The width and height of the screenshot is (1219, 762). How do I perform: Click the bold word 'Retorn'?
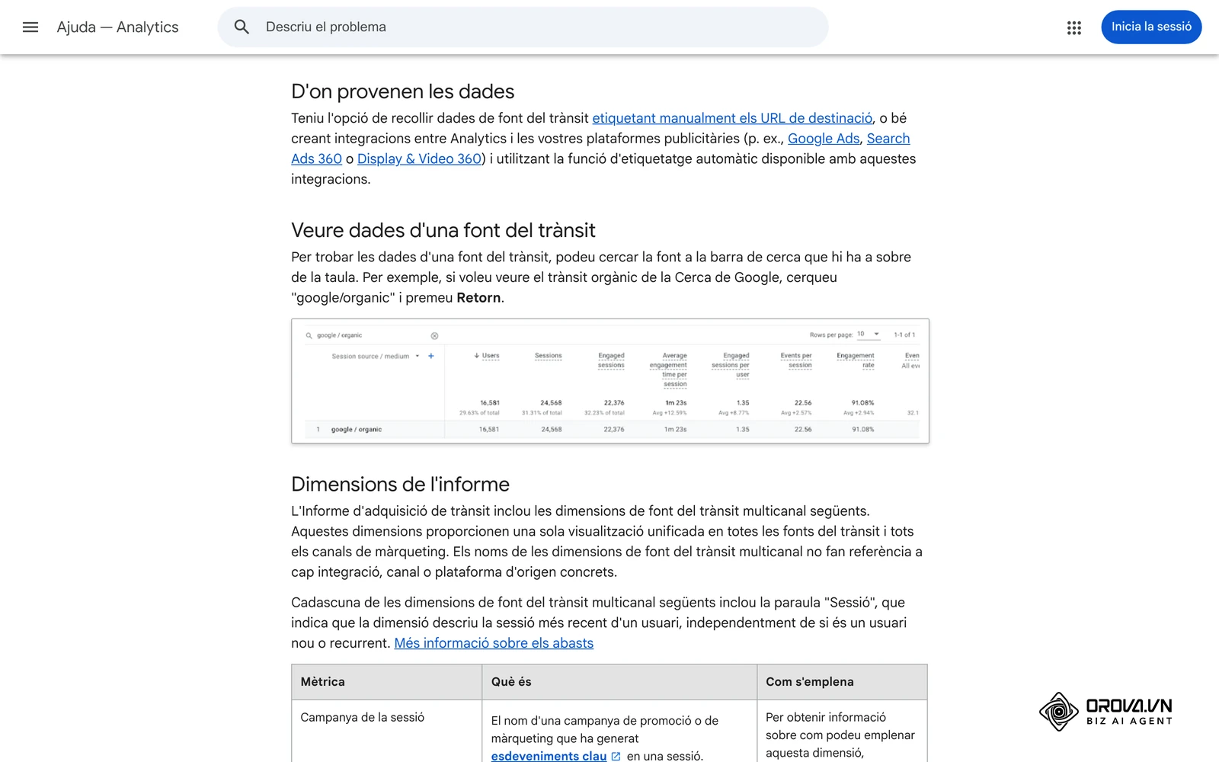click(x=478, y=298)
